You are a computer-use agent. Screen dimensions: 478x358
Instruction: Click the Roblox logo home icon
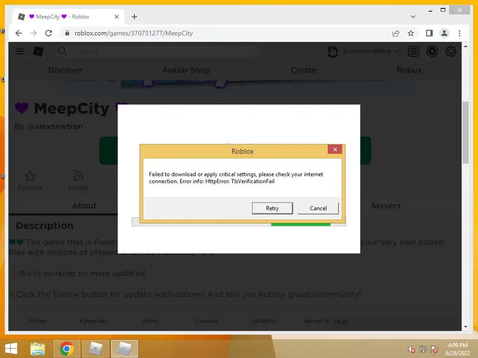[x=38, y=51]
